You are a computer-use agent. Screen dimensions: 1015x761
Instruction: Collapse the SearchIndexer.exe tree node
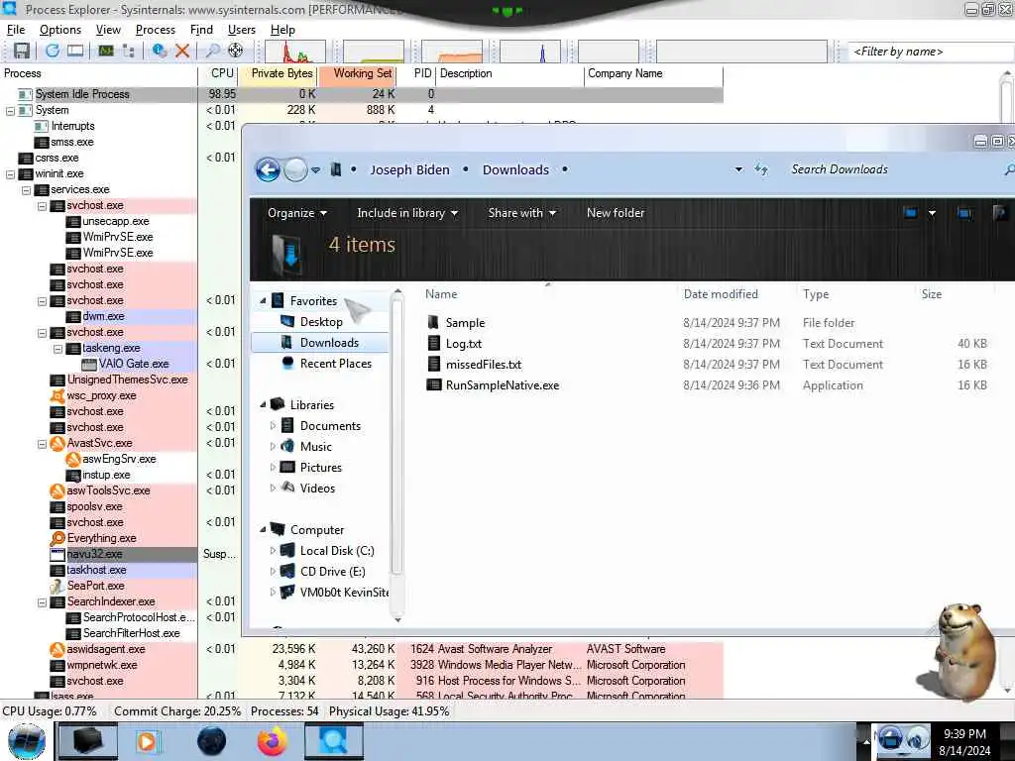[x=42, y=602]
